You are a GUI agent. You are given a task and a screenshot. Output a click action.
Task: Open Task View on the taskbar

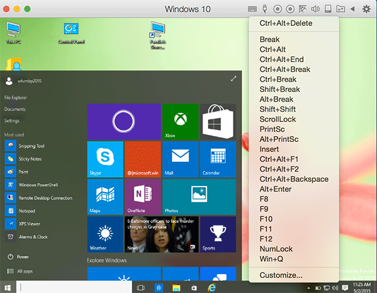point(141,288)
